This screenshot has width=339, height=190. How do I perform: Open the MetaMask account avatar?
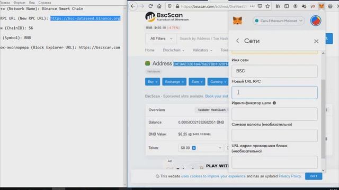316,21
